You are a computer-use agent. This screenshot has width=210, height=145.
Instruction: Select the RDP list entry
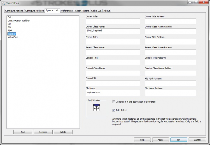pos(10,31)
